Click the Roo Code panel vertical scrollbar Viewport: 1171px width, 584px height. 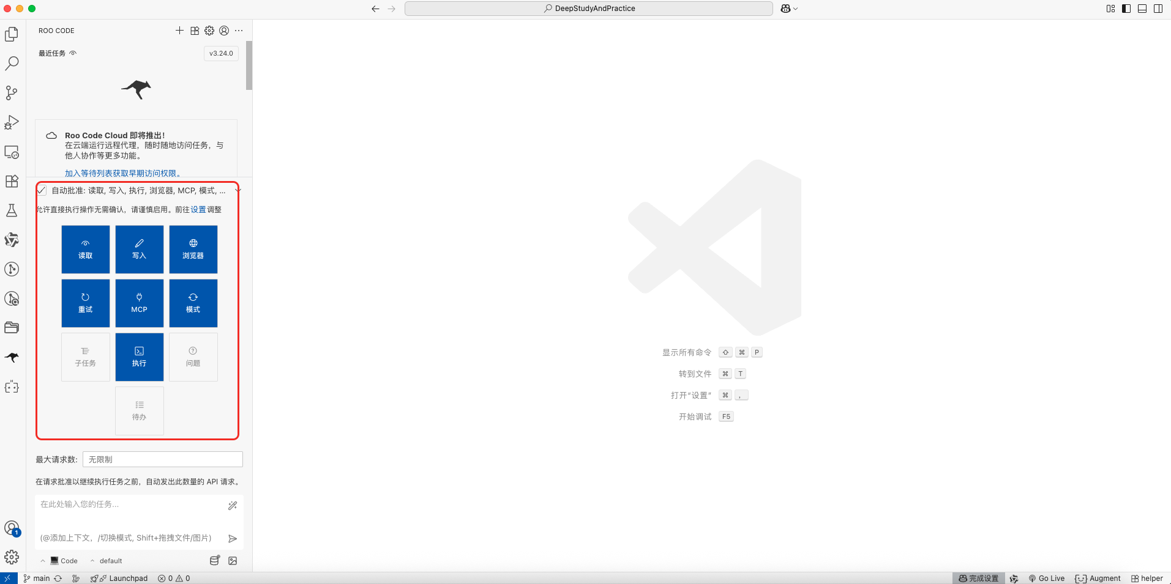coord(249,65)
